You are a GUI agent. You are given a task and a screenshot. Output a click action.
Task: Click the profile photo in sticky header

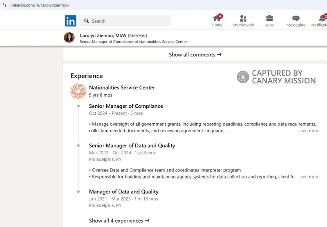tap(69, 38)
